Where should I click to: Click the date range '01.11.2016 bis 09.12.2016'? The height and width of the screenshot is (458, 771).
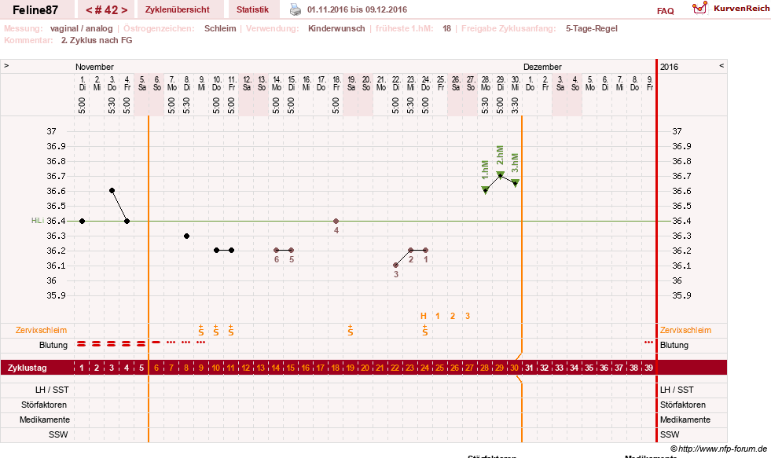tap(357, 9)
